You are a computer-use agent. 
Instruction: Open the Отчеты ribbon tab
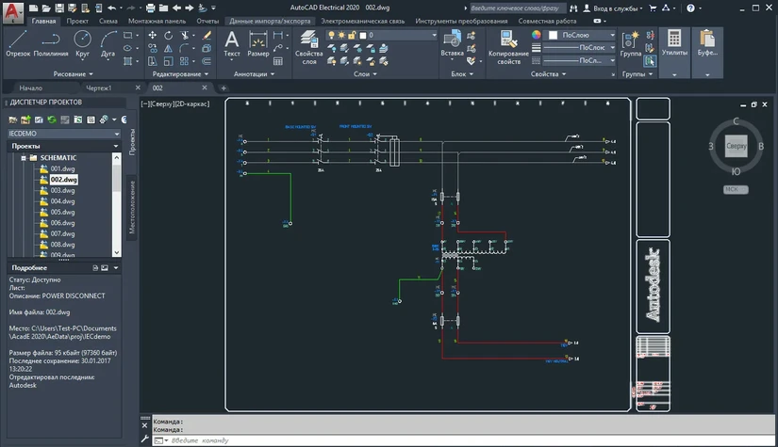pyautogui.click(x=207, y=21)
